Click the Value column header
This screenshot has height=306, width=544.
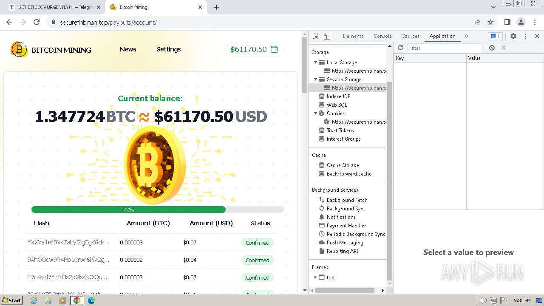pyautogui.click(x=505, y=58)
